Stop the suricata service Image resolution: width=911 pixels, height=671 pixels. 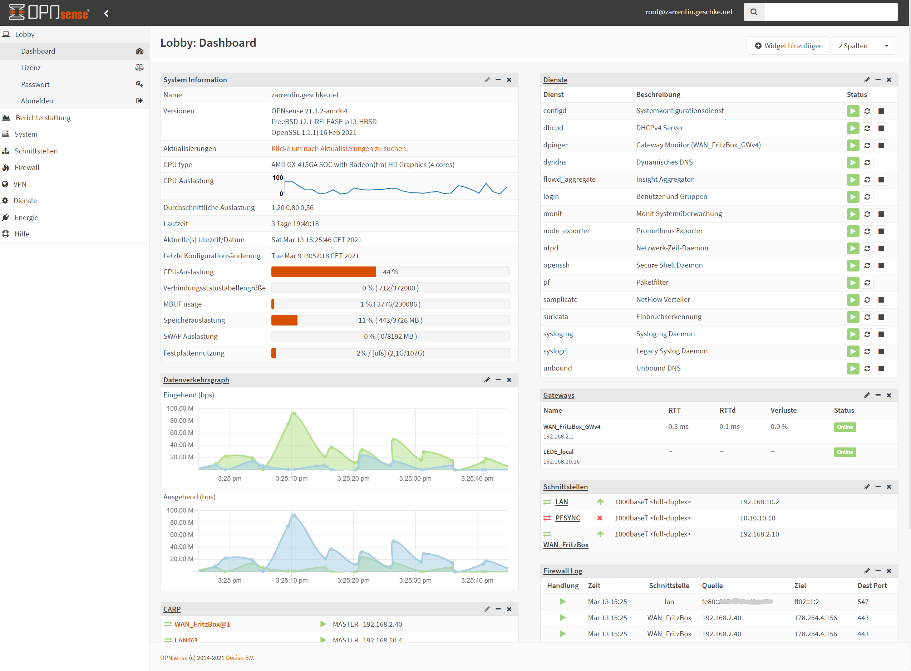(881, 317)
